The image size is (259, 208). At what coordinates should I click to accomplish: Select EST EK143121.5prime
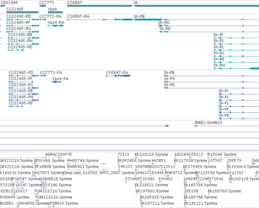point(201,203)
